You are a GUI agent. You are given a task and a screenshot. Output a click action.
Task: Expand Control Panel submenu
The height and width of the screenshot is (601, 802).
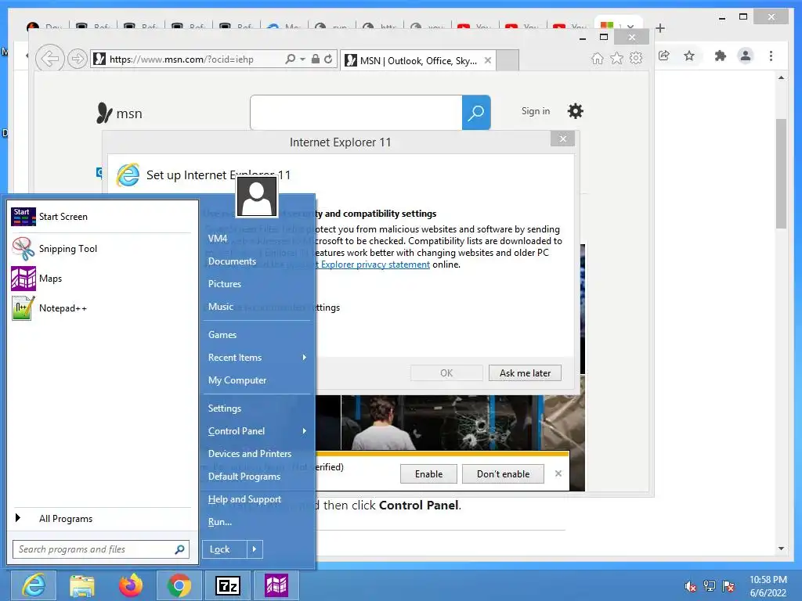(x=305, y=431)
